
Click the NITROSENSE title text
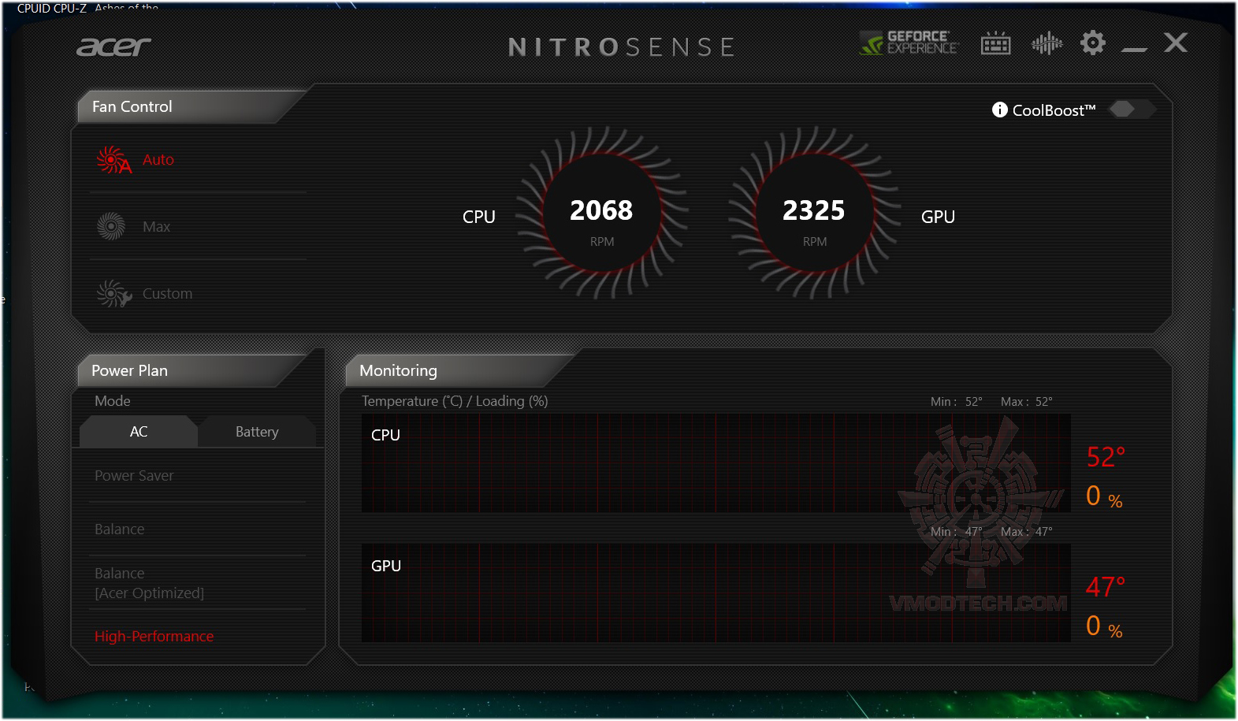point(622,47)
